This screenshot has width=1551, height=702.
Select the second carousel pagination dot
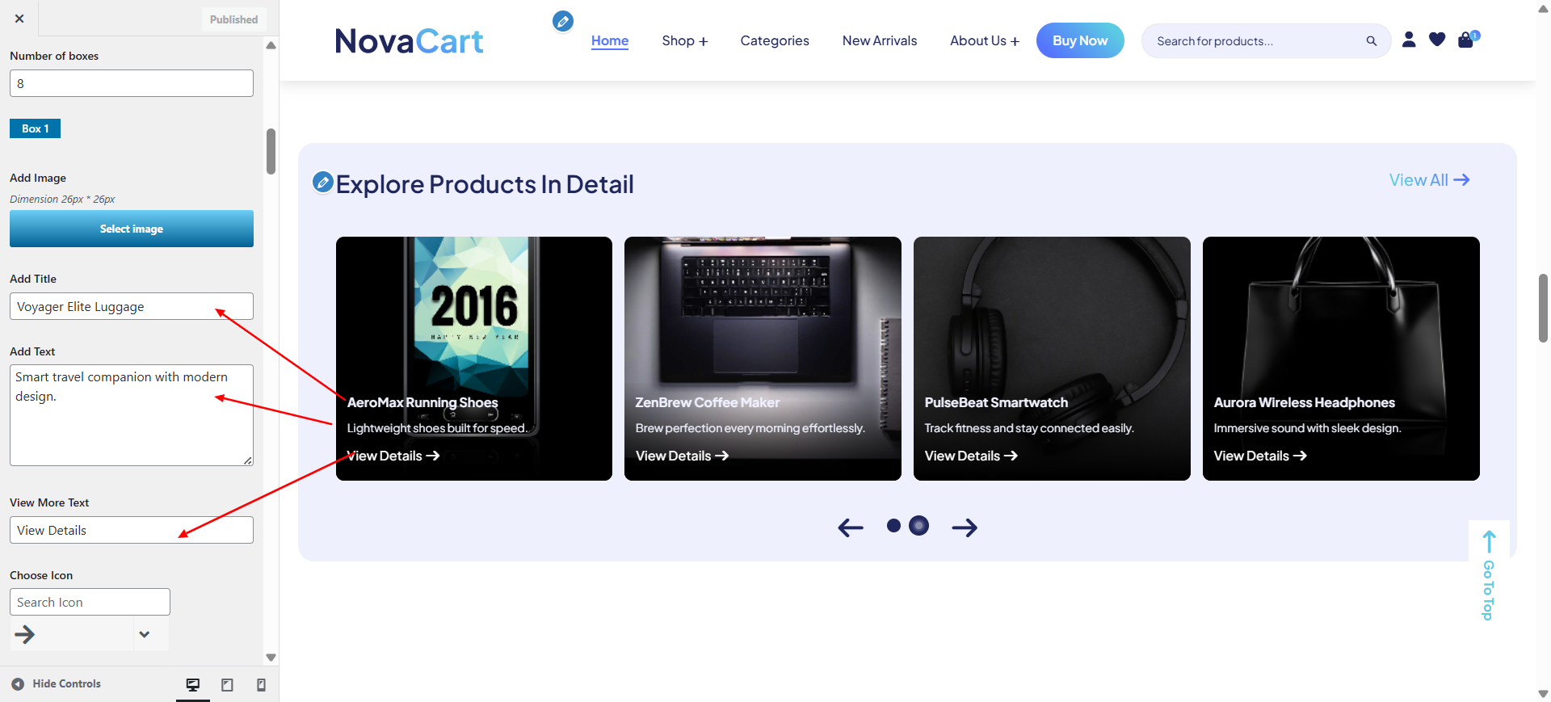click(919, 526)
